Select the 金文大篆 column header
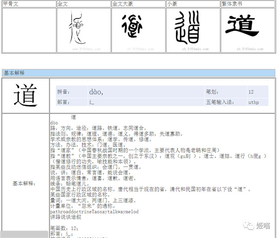 tap(122, 4)
